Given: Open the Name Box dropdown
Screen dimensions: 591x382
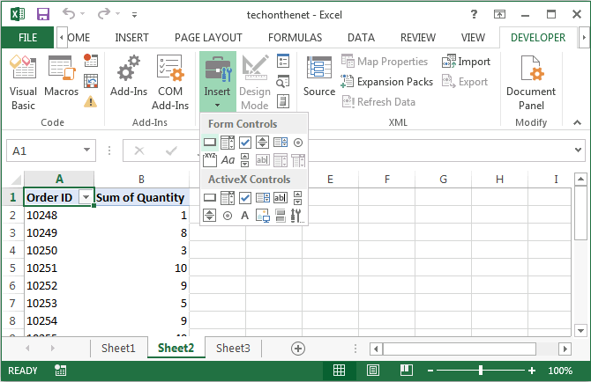Looking at the screenshot, I should pyautogui.click(x=86, y=150).
